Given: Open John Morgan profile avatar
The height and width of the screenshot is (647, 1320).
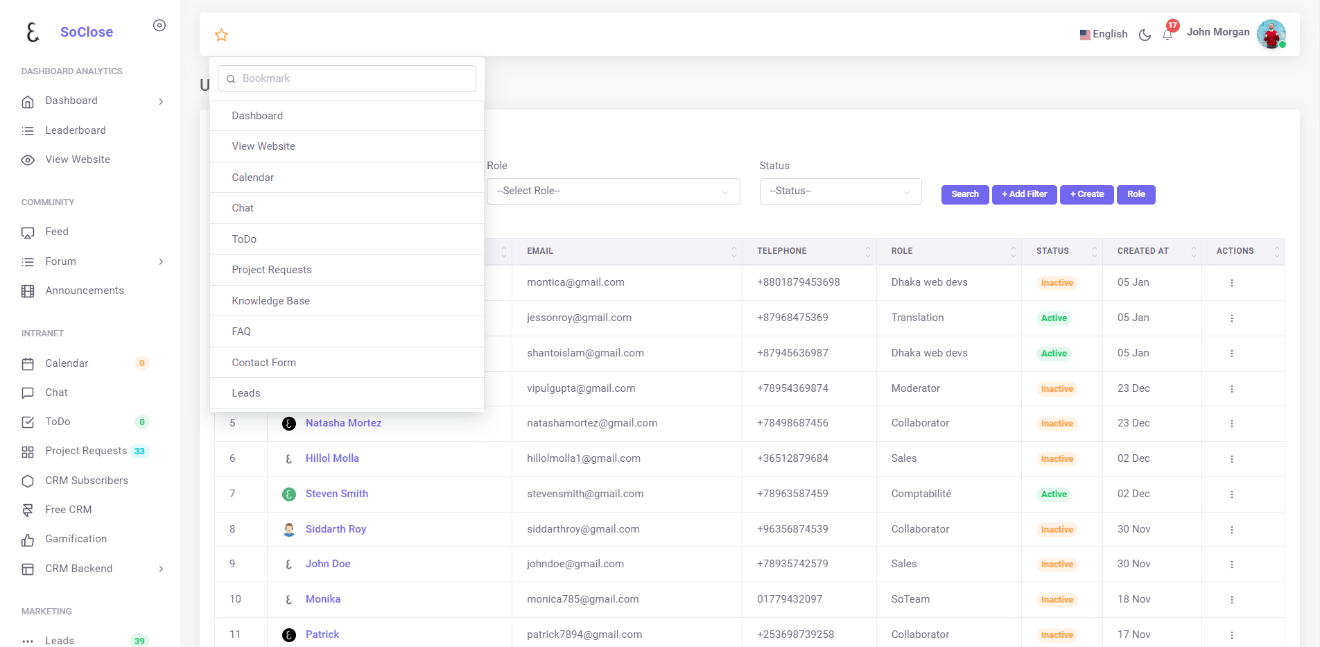Looking at the screenshot, I should (1271, 34).
